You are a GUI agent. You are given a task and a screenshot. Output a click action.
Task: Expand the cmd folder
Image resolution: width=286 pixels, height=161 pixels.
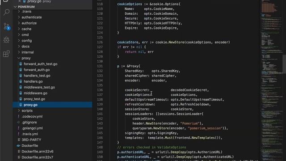tap(19, 35)
